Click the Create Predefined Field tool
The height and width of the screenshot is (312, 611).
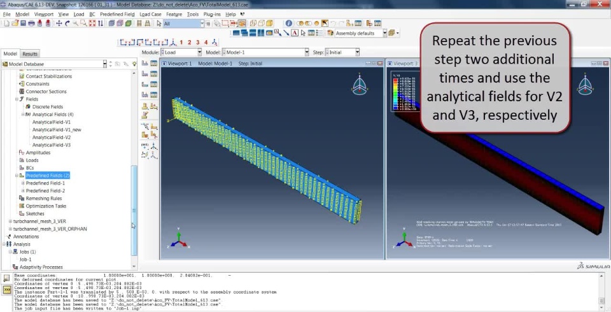coord(145,84)
